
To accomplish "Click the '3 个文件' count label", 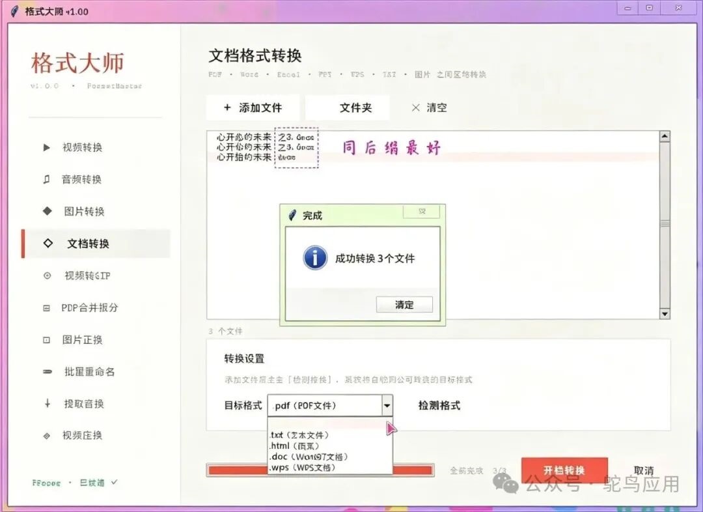I will (225, 331).
